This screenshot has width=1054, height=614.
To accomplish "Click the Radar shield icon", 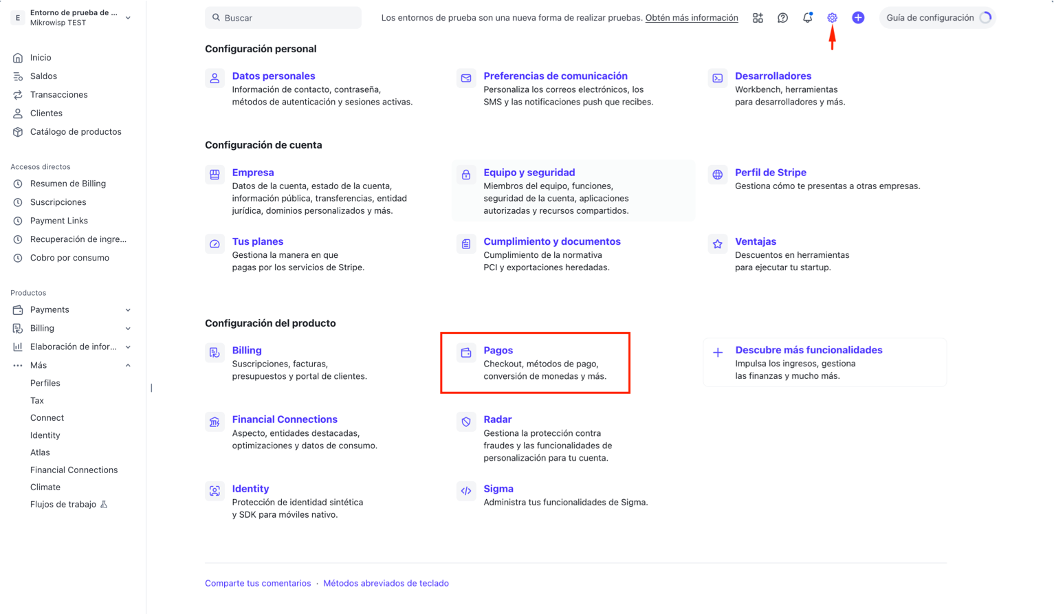I will 466,421.
